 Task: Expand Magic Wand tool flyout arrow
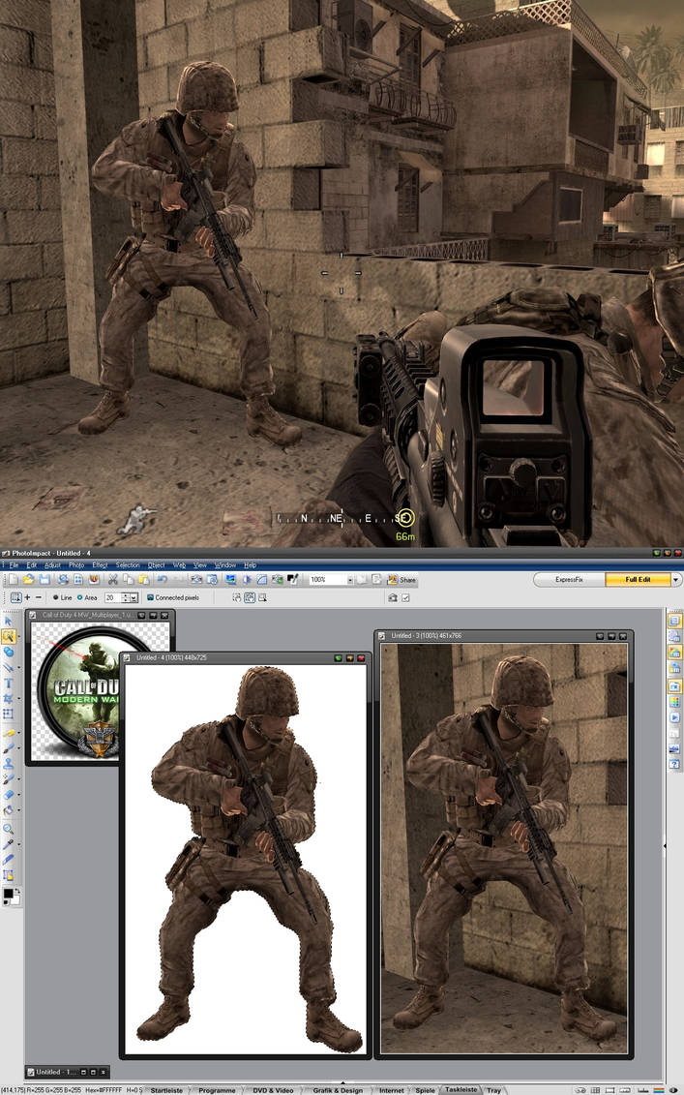click(x=18, y=636)
